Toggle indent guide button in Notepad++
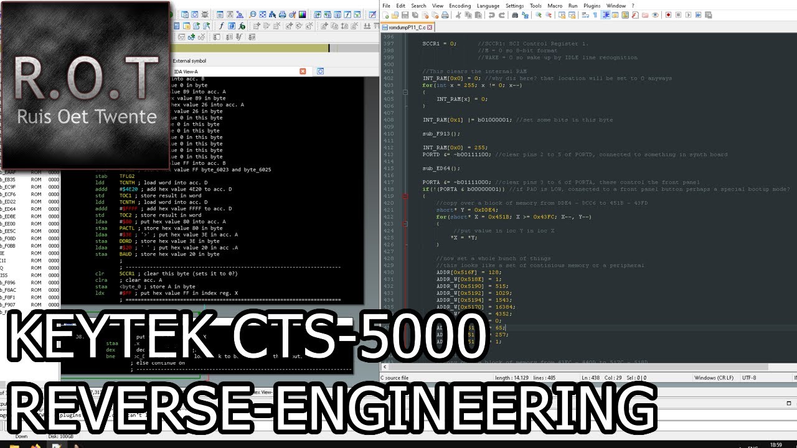Image resolution: width=797 pixels, height=448 pixels. point(605,14)
